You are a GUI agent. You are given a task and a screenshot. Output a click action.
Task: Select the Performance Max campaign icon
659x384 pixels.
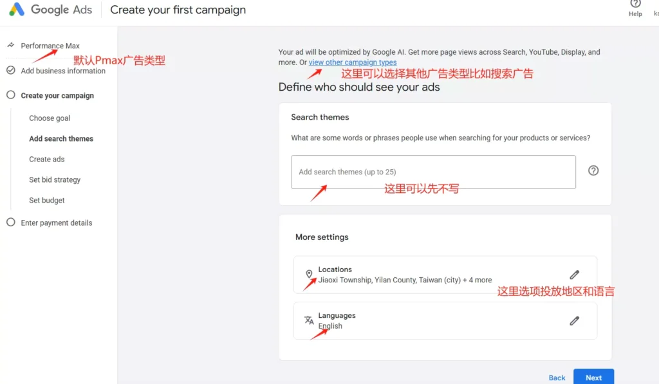(11, 46)
